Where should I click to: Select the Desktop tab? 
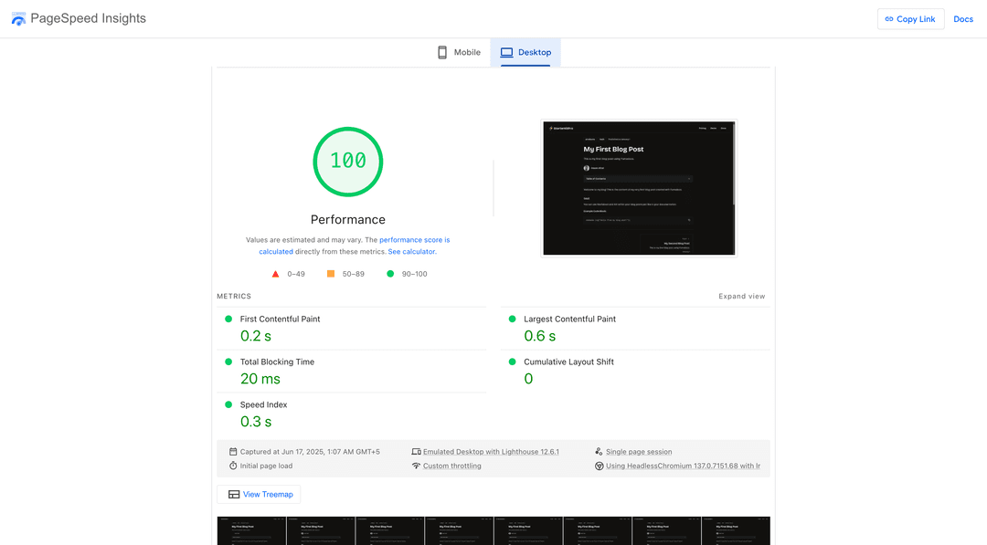(x=525, y=52)
